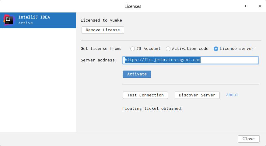Click the 'Licensed to yueke' text
The height and width of the screenshot is (146, 266).
[x=101, y=20]
